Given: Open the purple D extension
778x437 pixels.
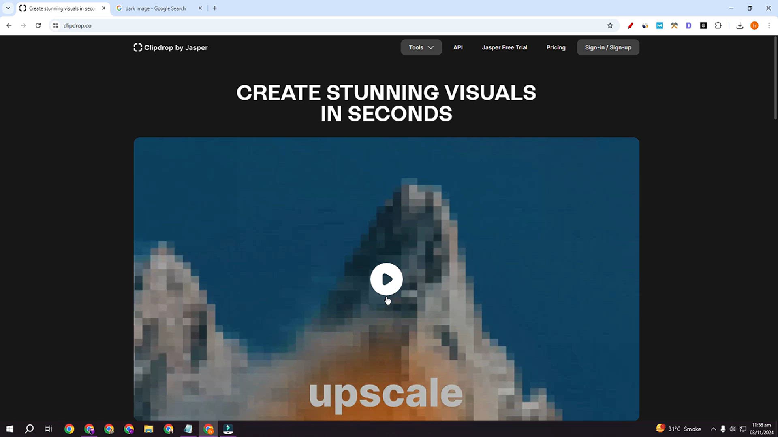Looking at the screenshot, I should click(x=688, y=25).
